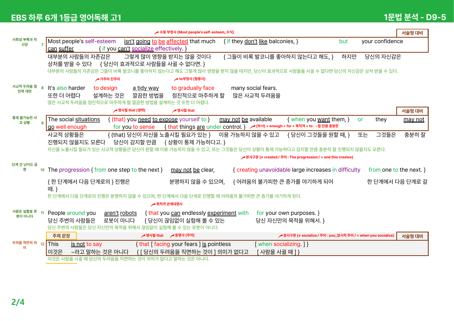The image size is (454, 321).
Task: Click the phrase 'creating unavoidable'
Action: (x=264, y=170)
